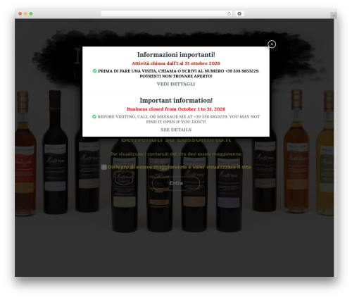
Task: Click the browser extension icon beside address bar
Action: click(x=239, y=13)
